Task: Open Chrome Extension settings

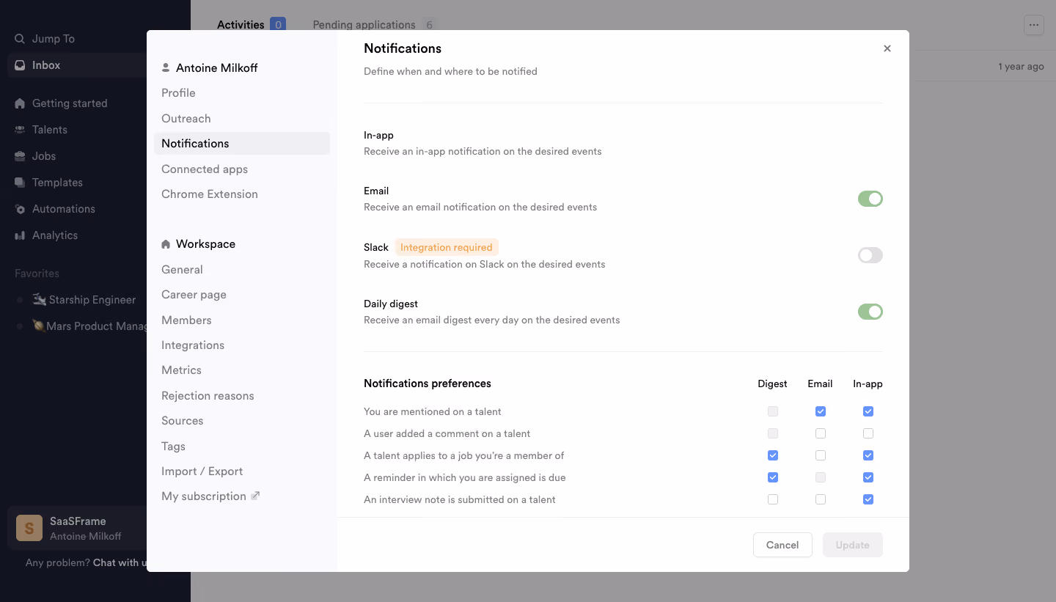Action: coord(242,194)
